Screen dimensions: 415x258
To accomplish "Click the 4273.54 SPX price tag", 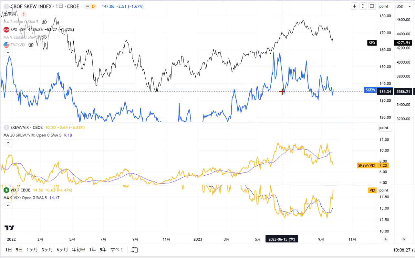I will point(402,43).
